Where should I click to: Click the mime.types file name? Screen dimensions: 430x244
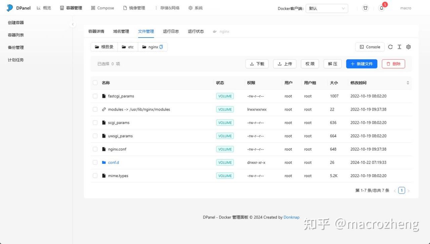pos(118,176)
